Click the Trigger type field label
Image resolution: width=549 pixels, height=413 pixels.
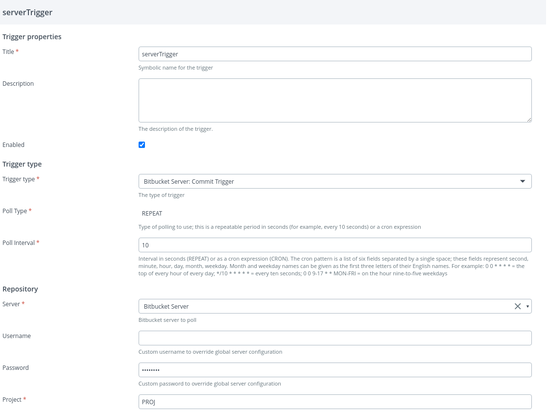(19, 179)
